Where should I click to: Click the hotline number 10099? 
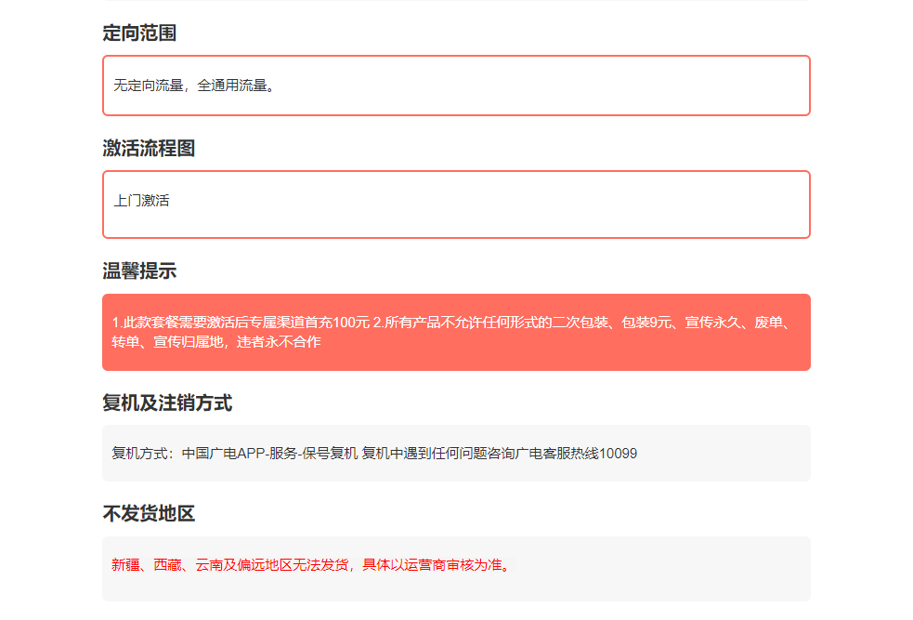click(x=618, y=454)
